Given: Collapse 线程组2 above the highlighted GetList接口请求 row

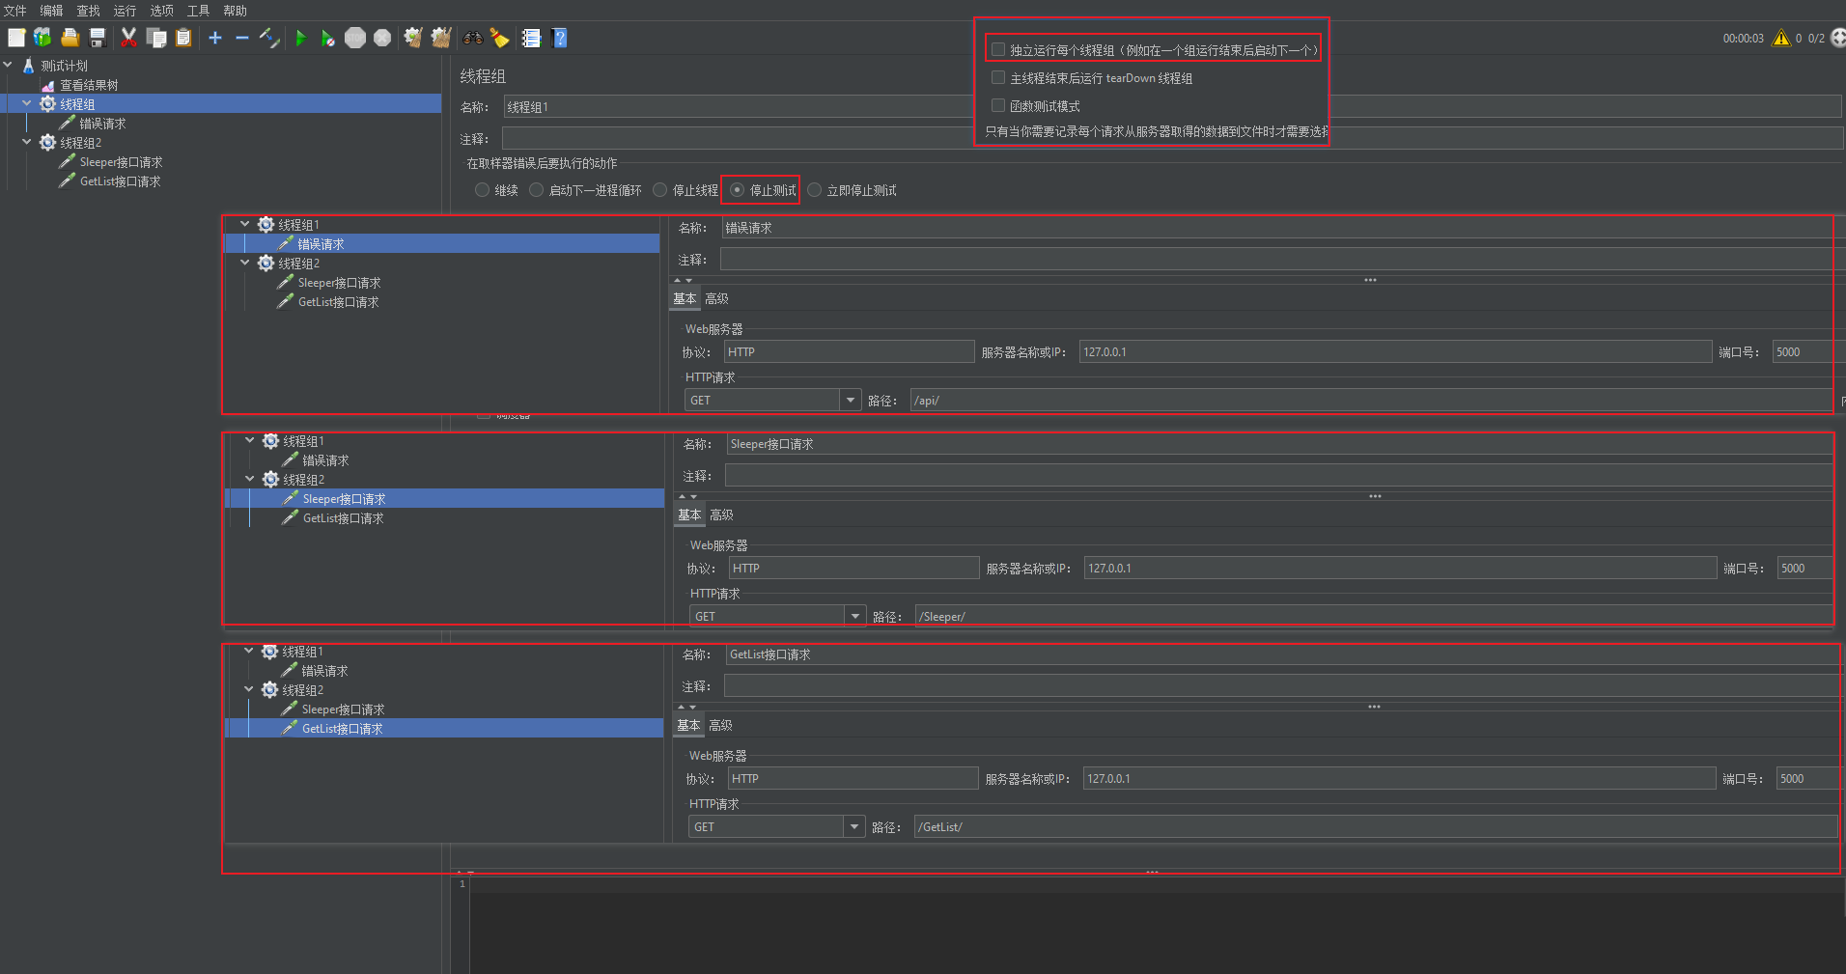Looking at the screenshot, I should click(x=249, y=689).
